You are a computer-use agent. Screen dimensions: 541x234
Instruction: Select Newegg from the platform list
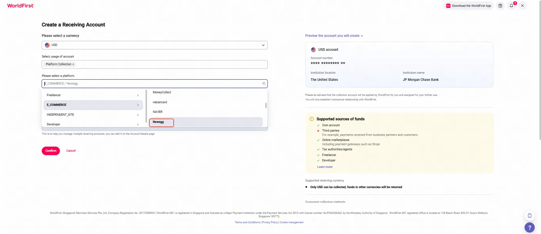(206, 122)
